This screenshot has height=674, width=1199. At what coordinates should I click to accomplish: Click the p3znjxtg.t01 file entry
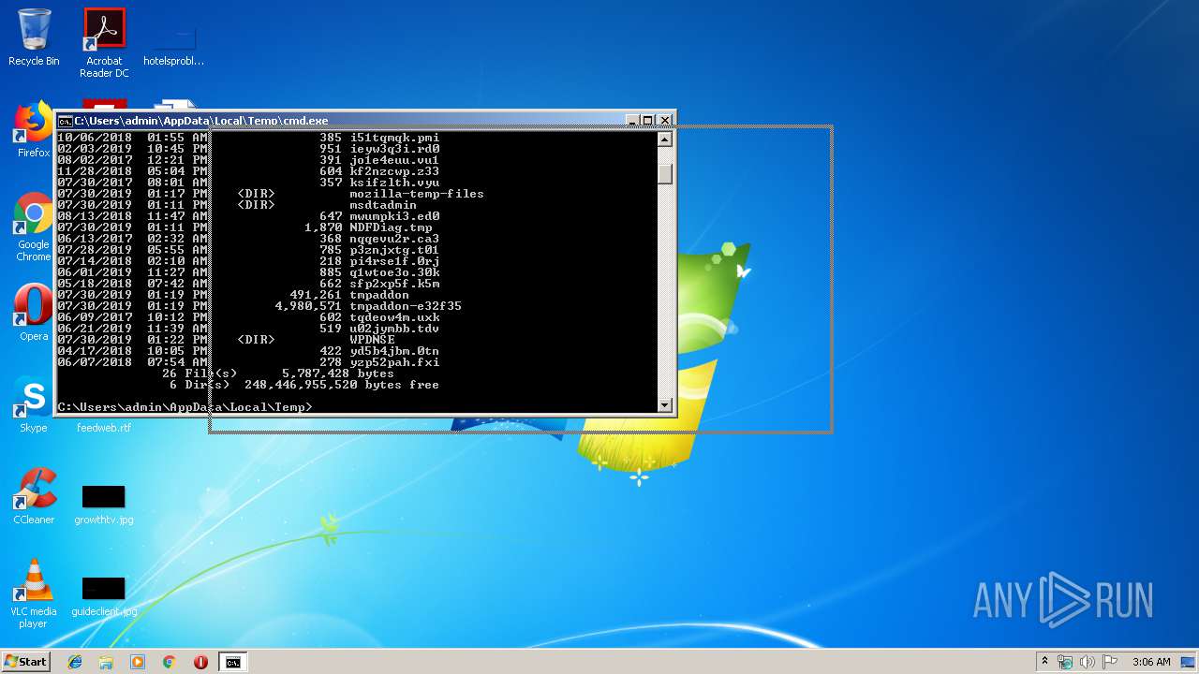pyautogui.click(x=394, y=250)
